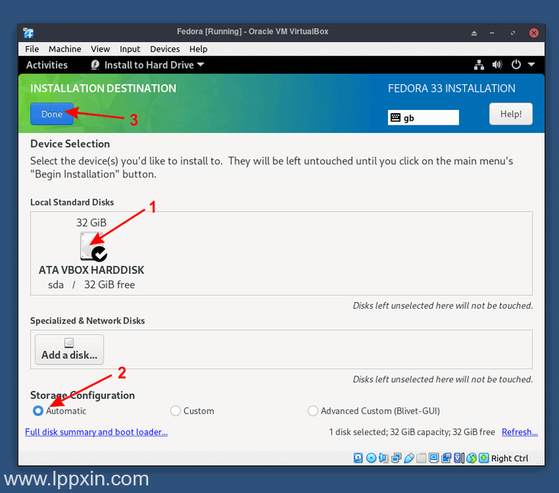Click the network icon in GNOME top bar

click(x=479, y=65)
